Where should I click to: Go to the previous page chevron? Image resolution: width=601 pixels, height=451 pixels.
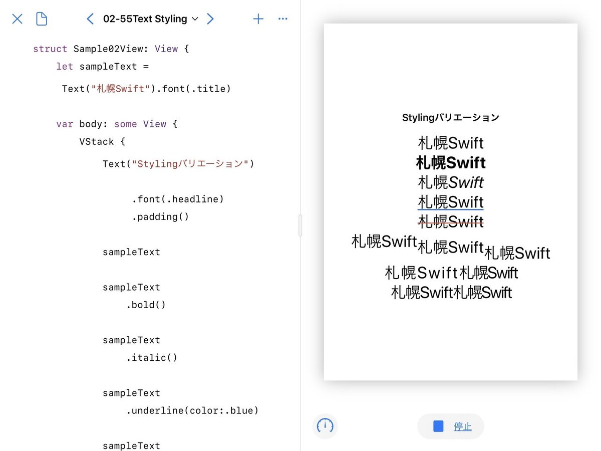point(90,19)
